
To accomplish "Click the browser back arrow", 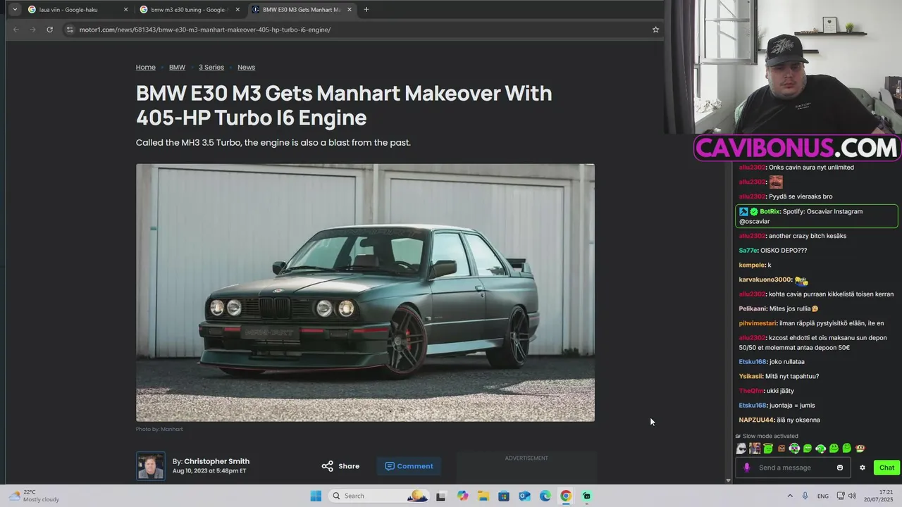I will click(x=16, y=30).
